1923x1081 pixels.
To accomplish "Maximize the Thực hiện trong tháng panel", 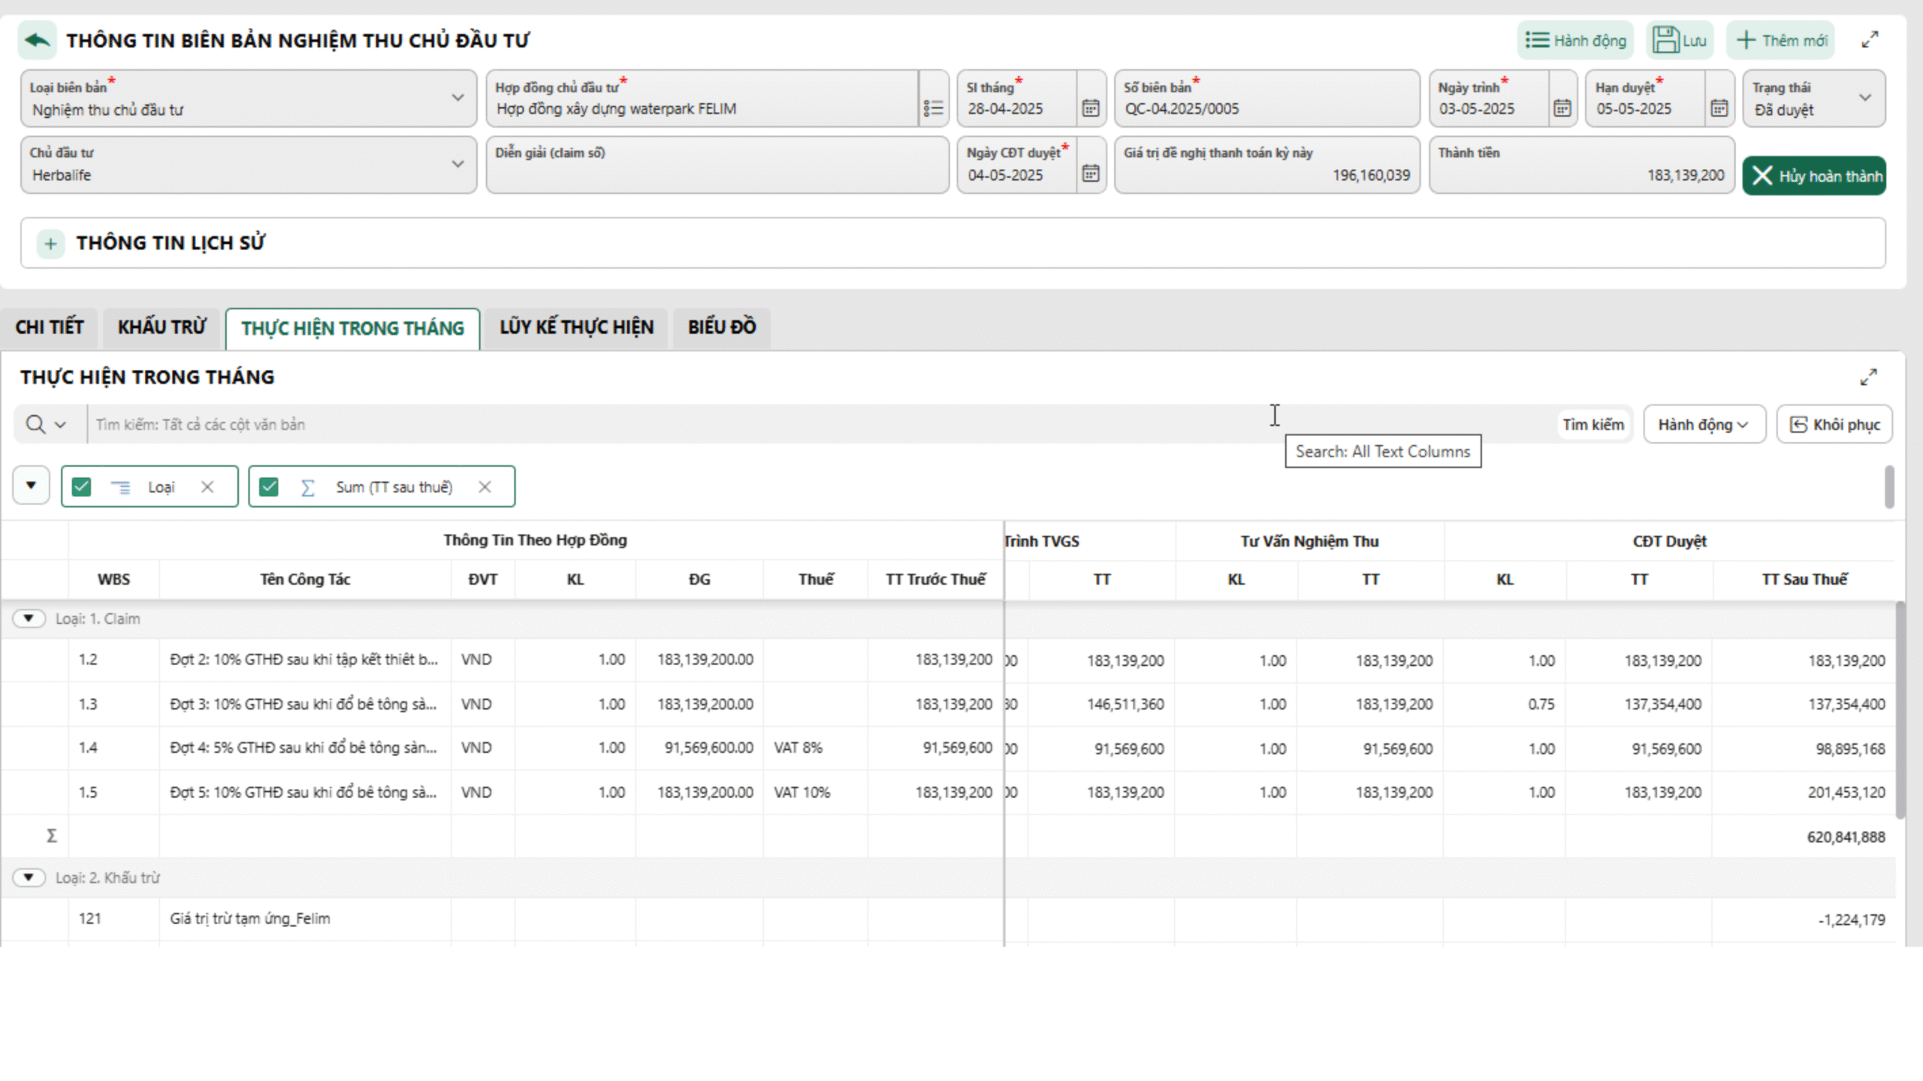I will pos(1869,377).
